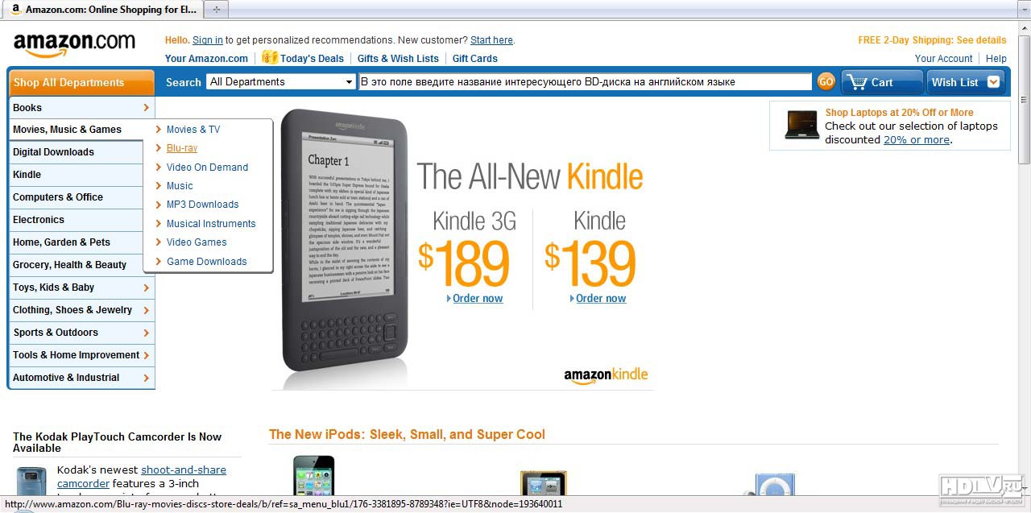This screenshot has height=513, width=1031.
Task: Click Order now under Kindle 3G
Action: (x=478, y=299)
